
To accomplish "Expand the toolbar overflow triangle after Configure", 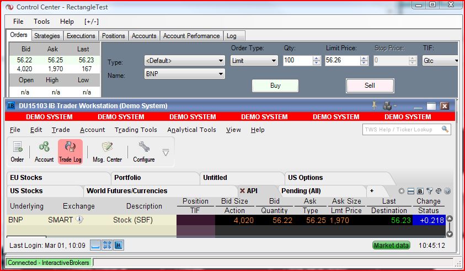I will tap(166, 152).
